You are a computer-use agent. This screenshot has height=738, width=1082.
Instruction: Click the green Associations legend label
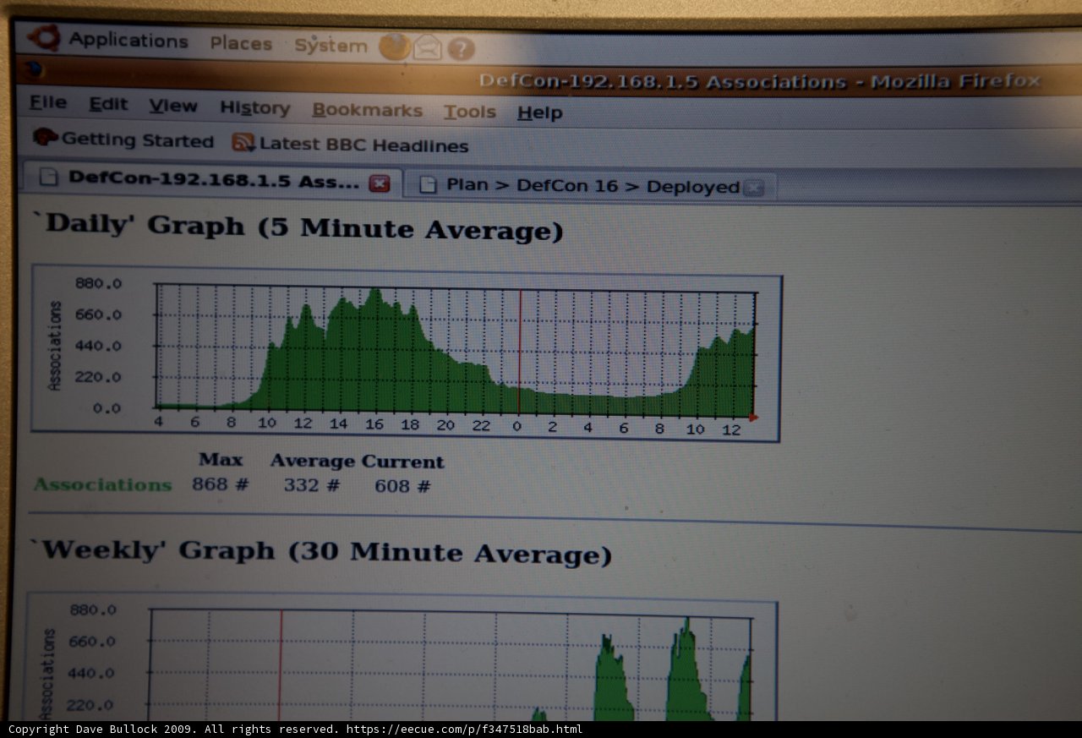click(x=102, y=484)
